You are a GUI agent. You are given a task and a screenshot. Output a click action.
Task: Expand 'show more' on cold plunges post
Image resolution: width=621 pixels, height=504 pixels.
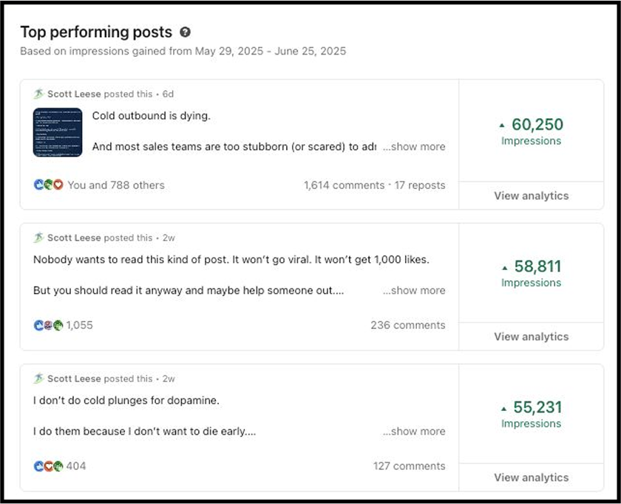tap(414, 431)
